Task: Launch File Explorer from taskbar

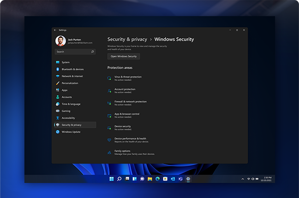Action: 150,179
